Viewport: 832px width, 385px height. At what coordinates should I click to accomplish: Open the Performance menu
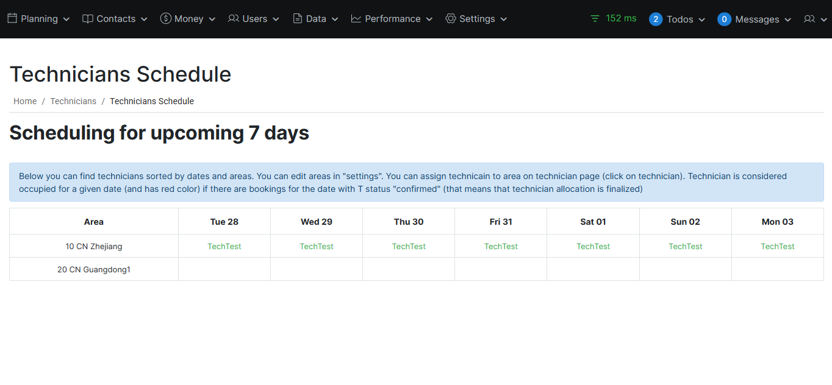[392, 19]
